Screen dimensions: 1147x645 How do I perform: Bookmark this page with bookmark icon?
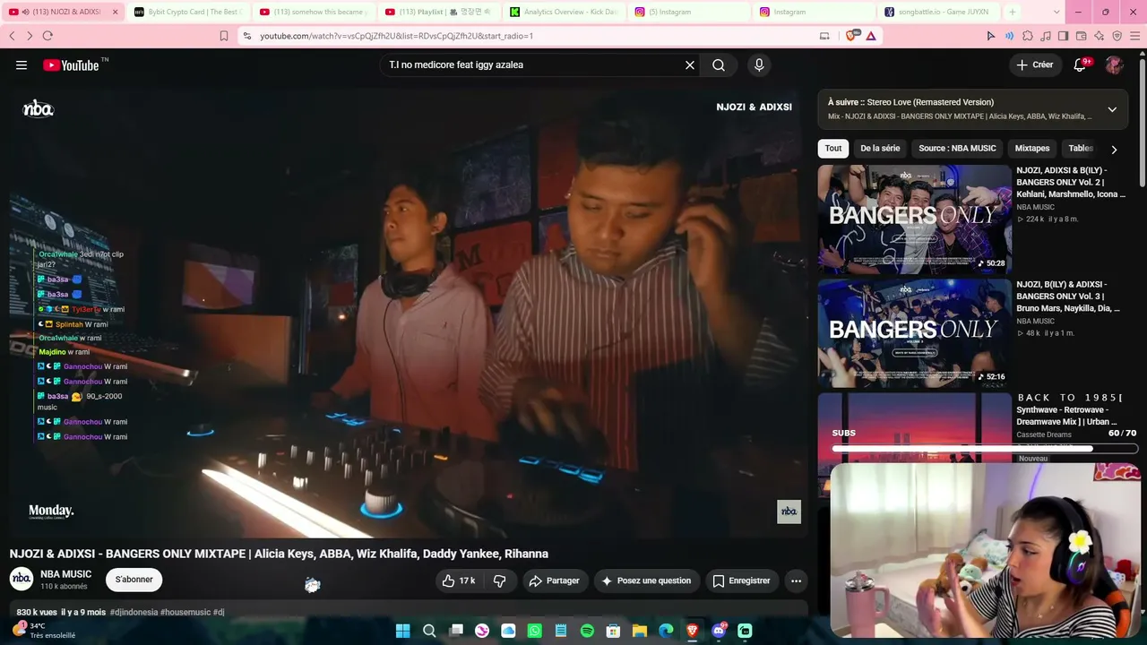click(224, 36)
